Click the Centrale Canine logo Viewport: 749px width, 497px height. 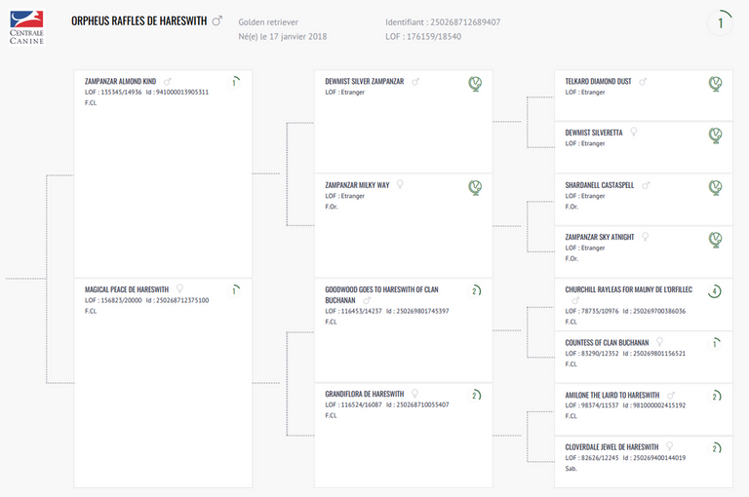coord(26,26)
